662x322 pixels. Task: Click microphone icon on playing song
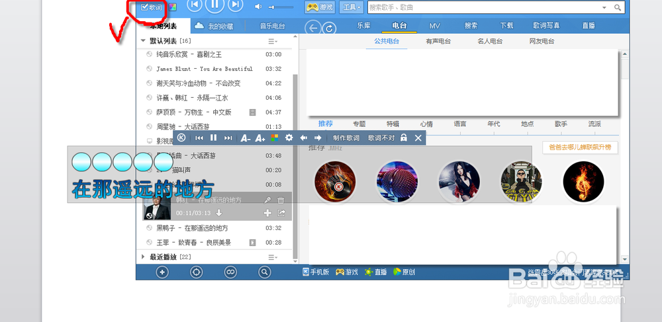pyautogui.click(x=267, y=200)
